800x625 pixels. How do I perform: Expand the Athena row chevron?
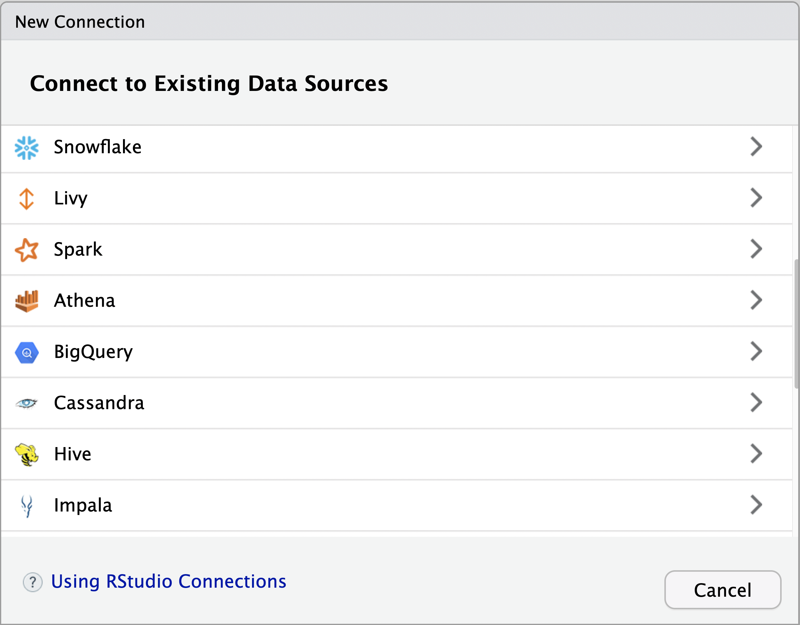(x=756, y=300)
